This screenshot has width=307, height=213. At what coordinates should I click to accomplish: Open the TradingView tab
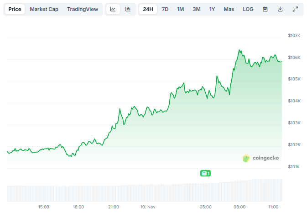pyautogui.click(x=82, y=9)
